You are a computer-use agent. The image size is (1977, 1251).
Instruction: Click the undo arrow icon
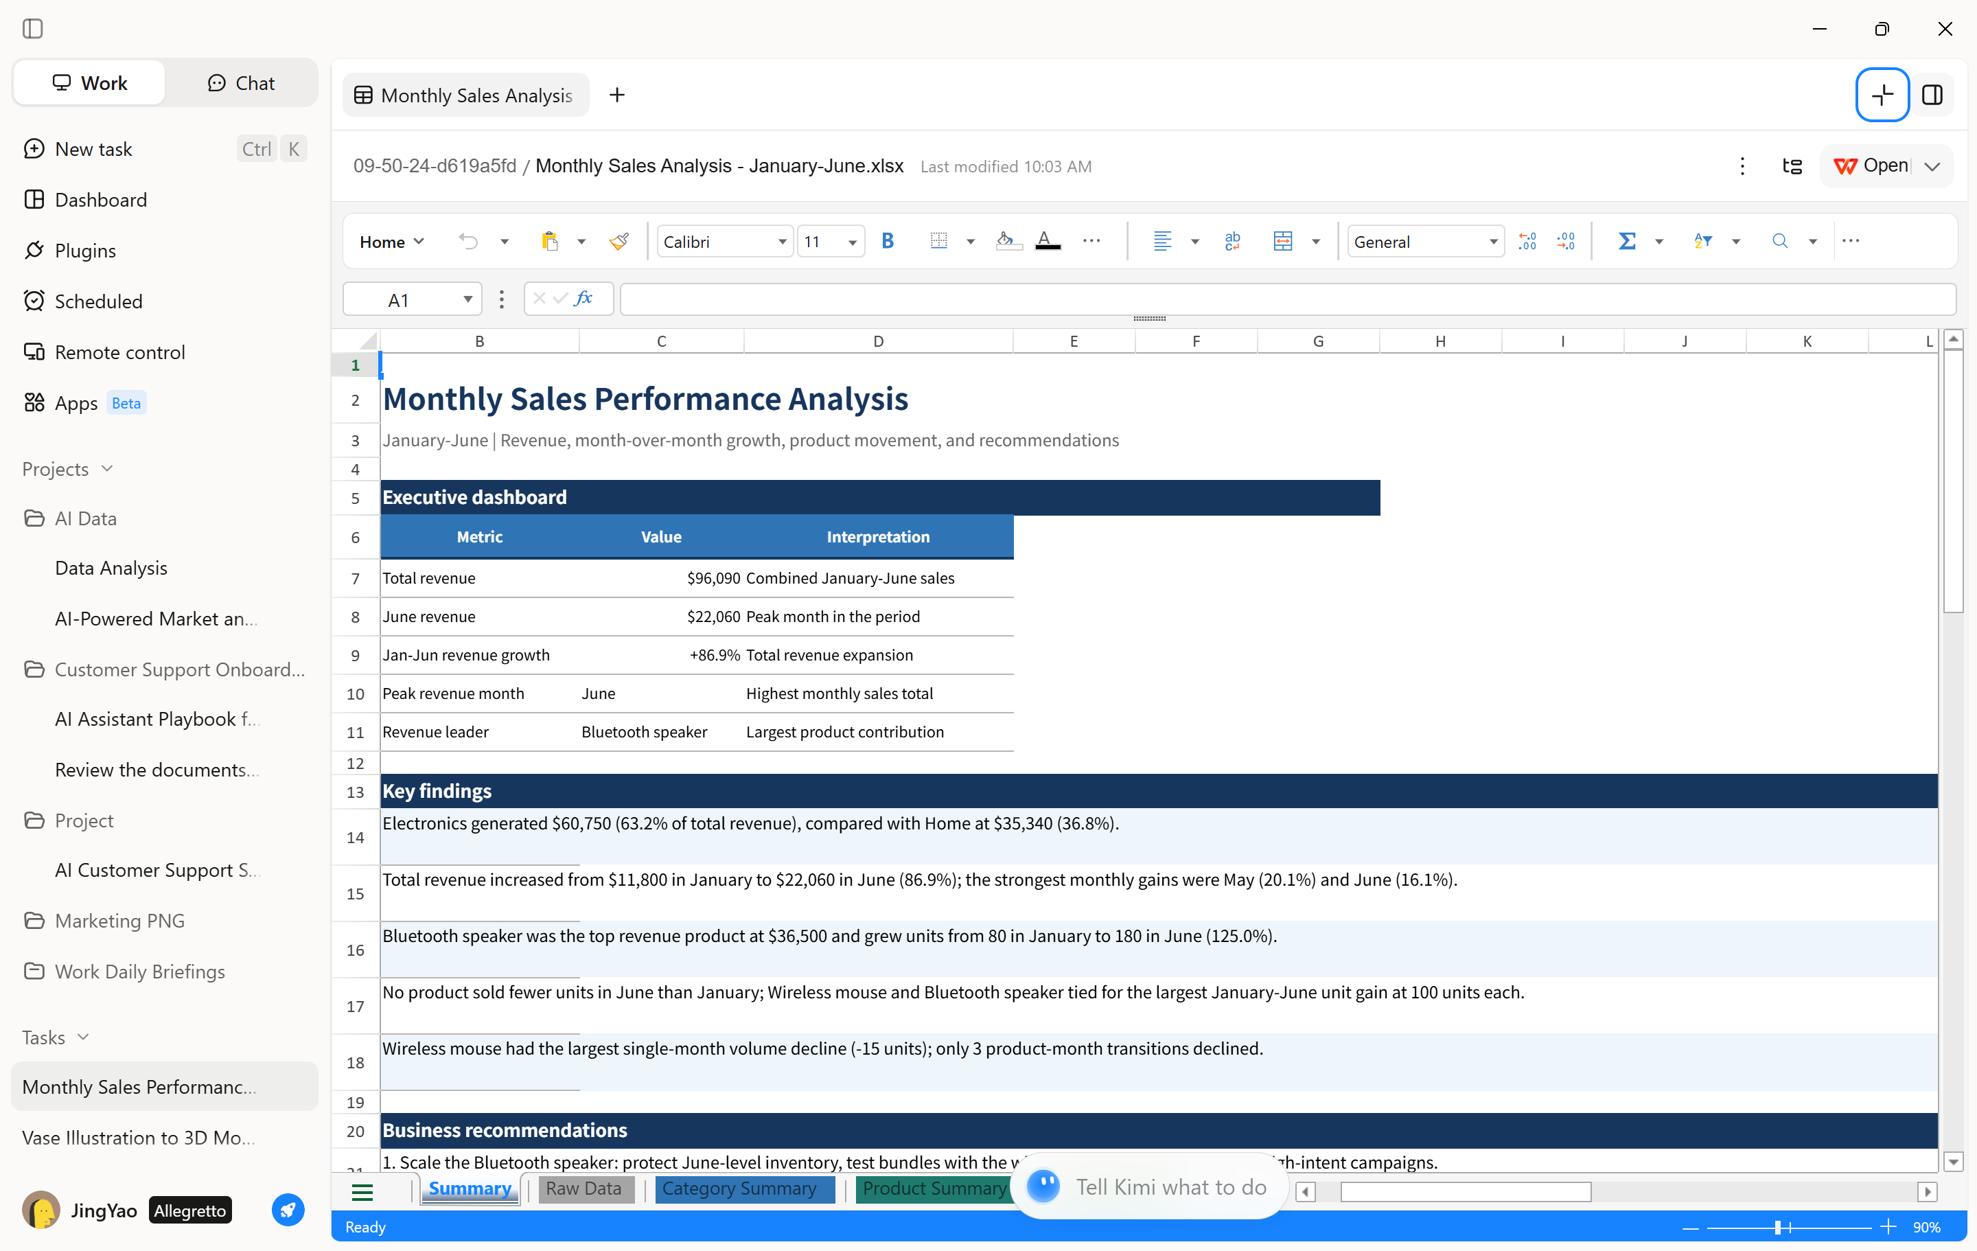[x=468, y=242]
